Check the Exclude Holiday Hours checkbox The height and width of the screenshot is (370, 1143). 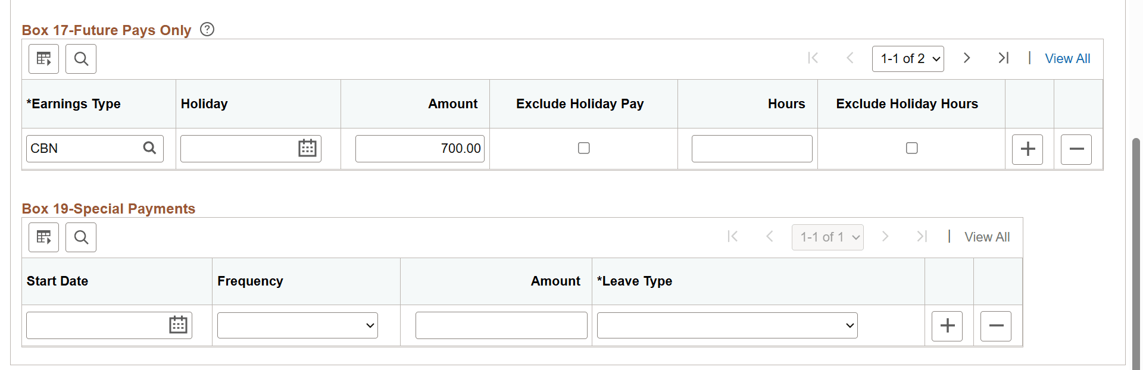911,148
